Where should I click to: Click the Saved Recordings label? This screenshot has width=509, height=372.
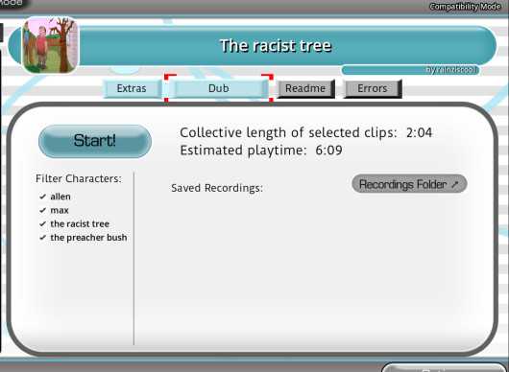coord(217,188)
